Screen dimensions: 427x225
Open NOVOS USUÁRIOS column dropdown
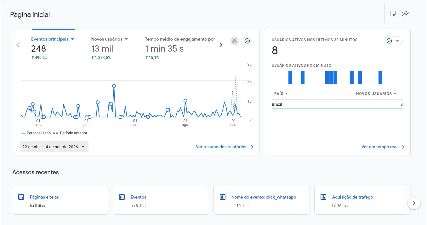pyautogui.click(x=376, y=93)
